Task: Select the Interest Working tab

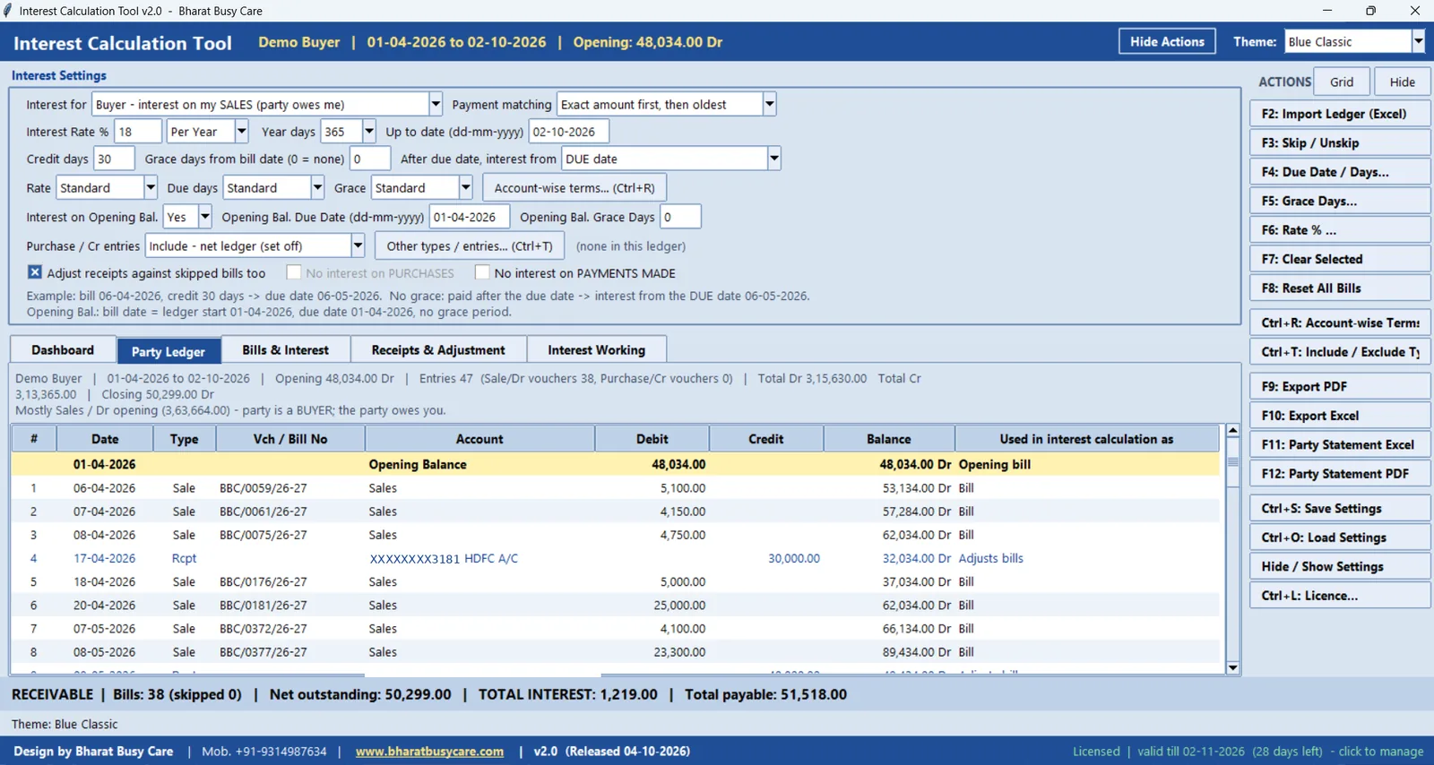Action: 596,350
